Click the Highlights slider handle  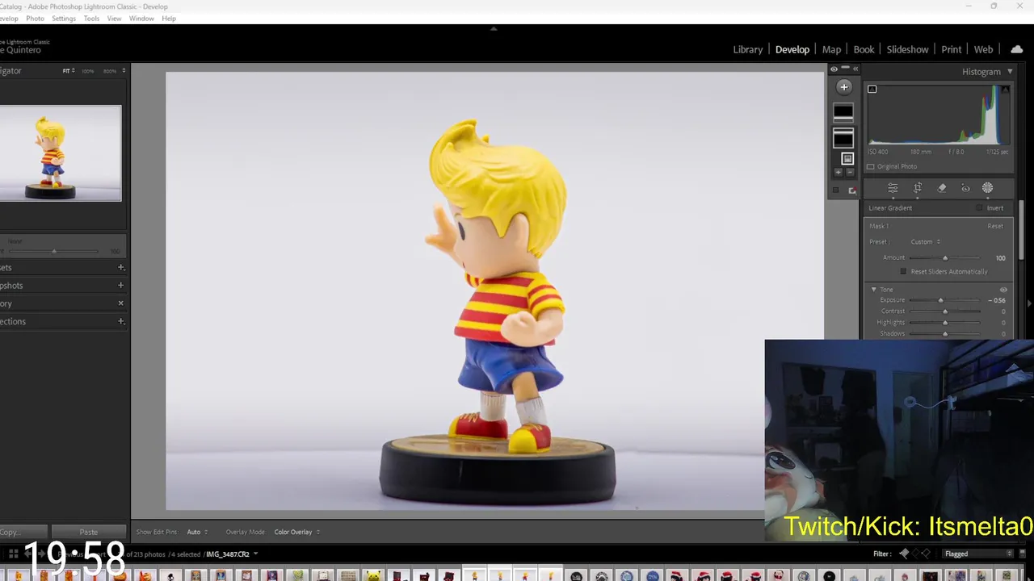coord(944,323)
